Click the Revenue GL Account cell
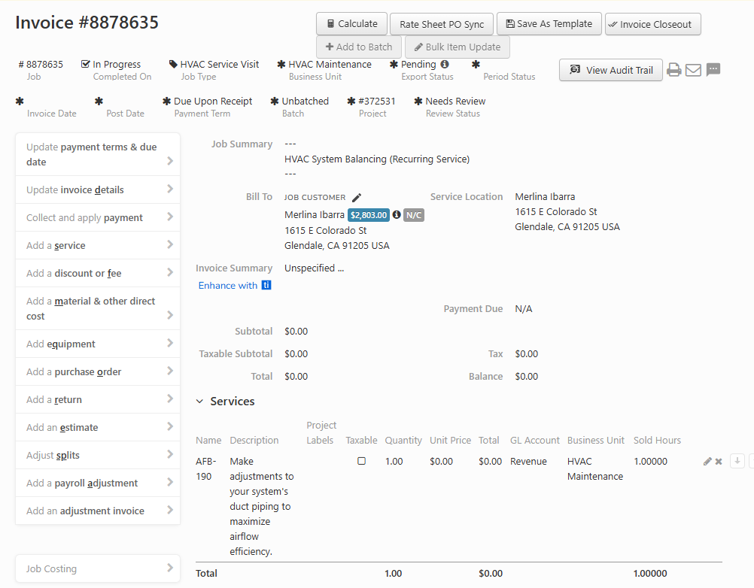This screenshot has width=754, height=588. [528, 461]
